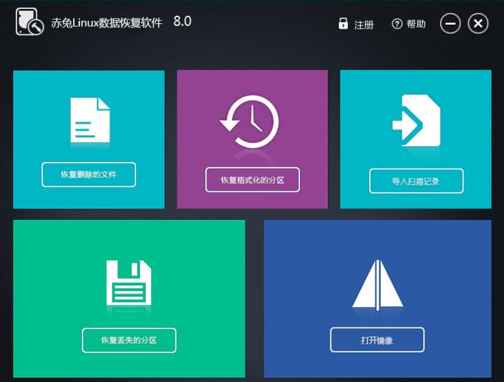Open the 帮助 help link
504x382 pixels.
416,24
